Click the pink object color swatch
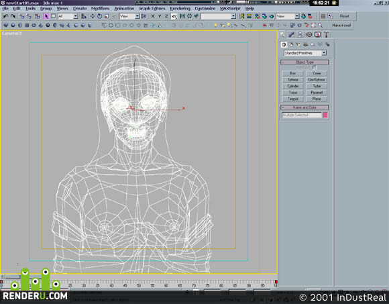Screen dimensions: 389x304 [x=325, y=115]
